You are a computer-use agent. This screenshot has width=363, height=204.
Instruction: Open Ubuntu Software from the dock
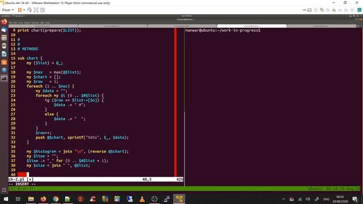(x=4, y=62)
